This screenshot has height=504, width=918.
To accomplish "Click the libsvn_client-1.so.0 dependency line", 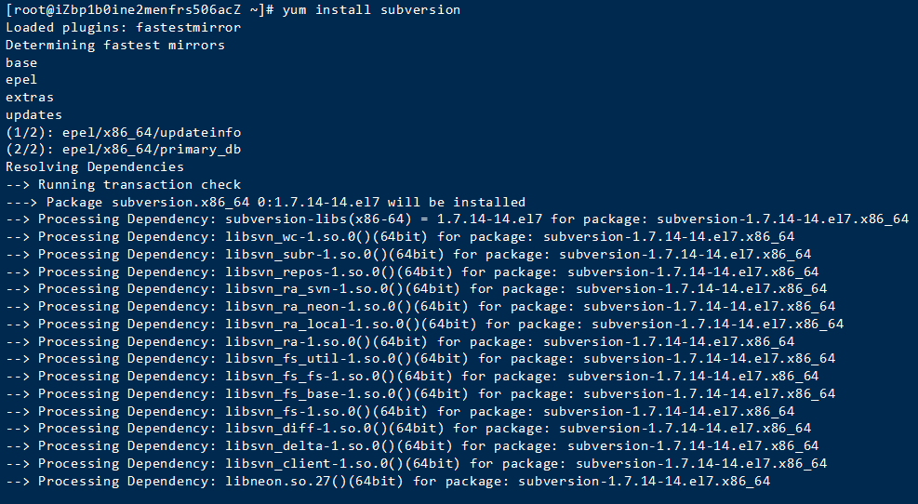I will (416, 463).
